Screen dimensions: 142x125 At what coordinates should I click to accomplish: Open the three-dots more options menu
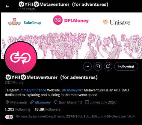[x=87, y=66]
